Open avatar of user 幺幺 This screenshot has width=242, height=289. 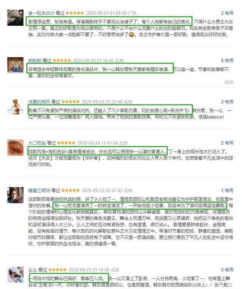(x=16, y=274)
